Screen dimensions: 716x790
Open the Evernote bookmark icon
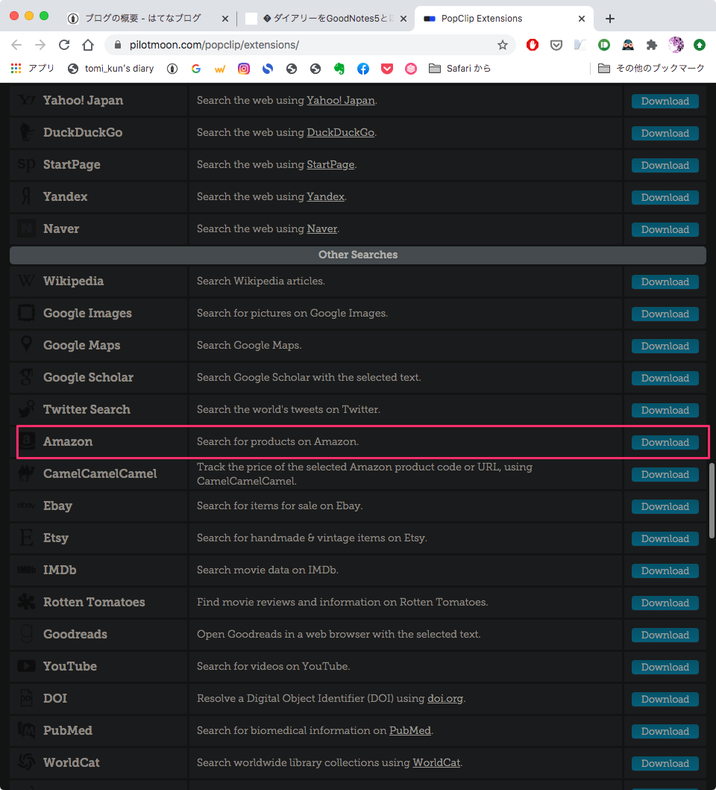click(x=339, y=69)
